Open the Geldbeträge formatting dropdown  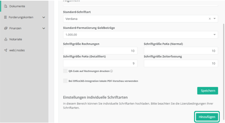point(140,35)
